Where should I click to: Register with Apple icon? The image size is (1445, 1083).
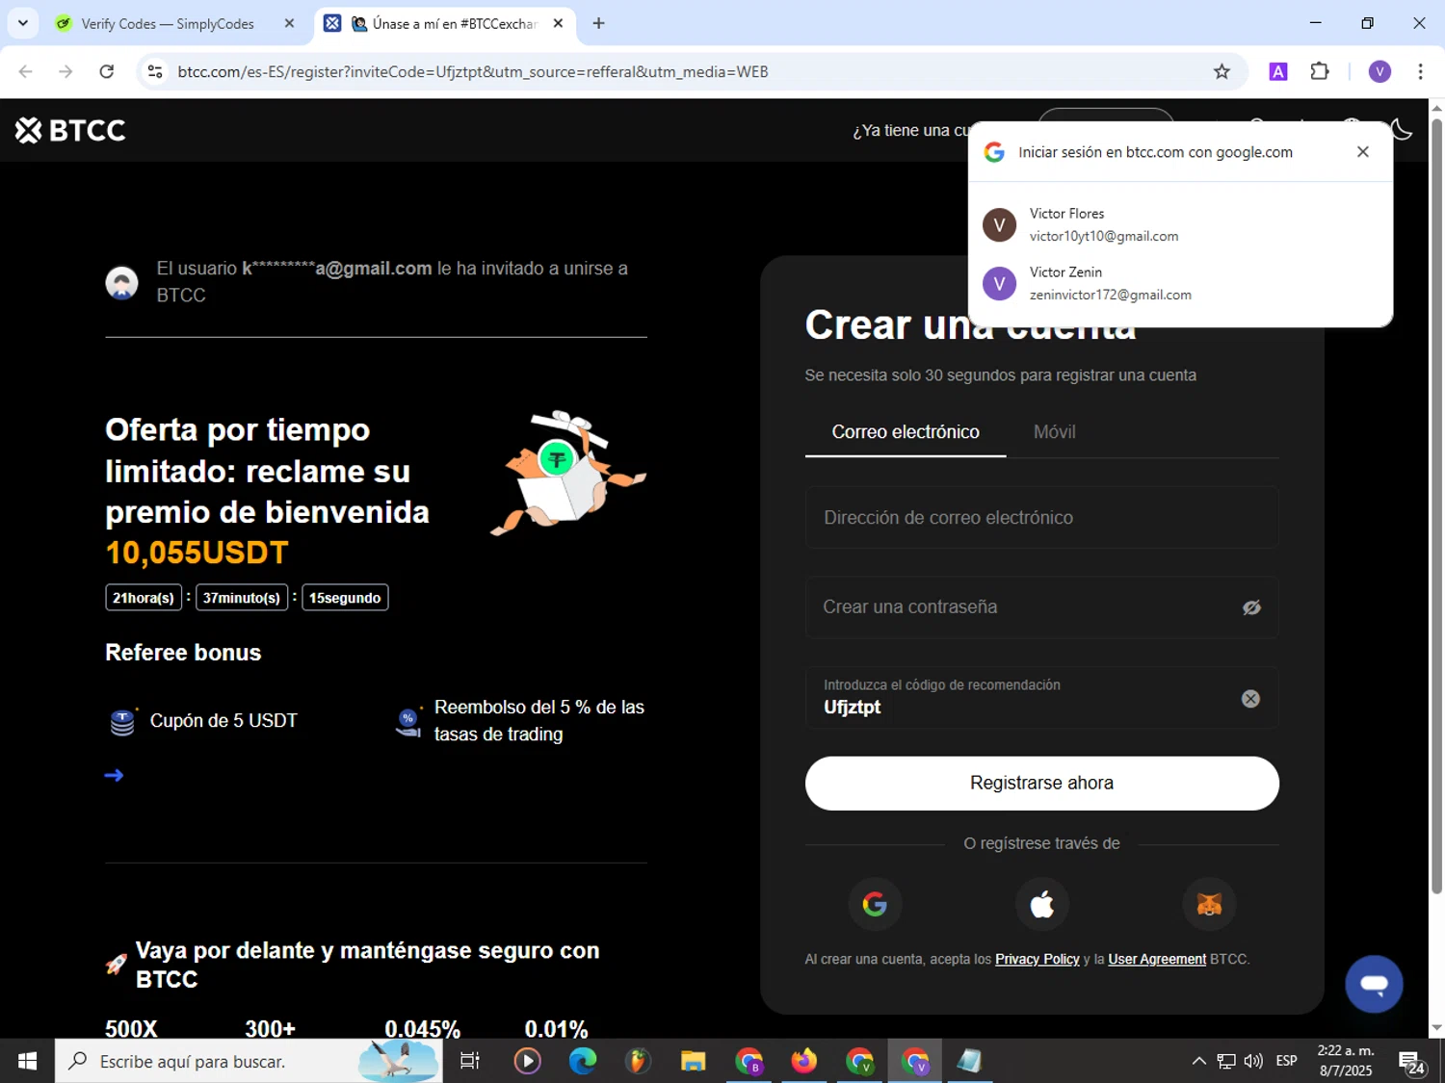pyautogui.click(x=1041, y=904)
